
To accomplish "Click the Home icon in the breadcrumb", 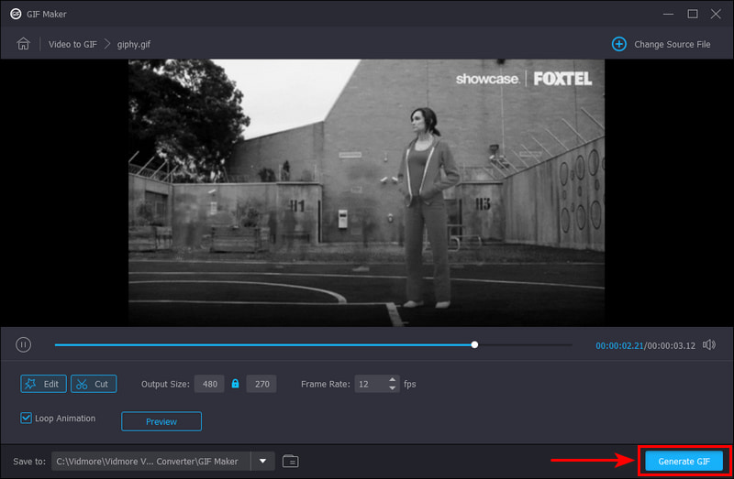I will [x=24, y=44].
